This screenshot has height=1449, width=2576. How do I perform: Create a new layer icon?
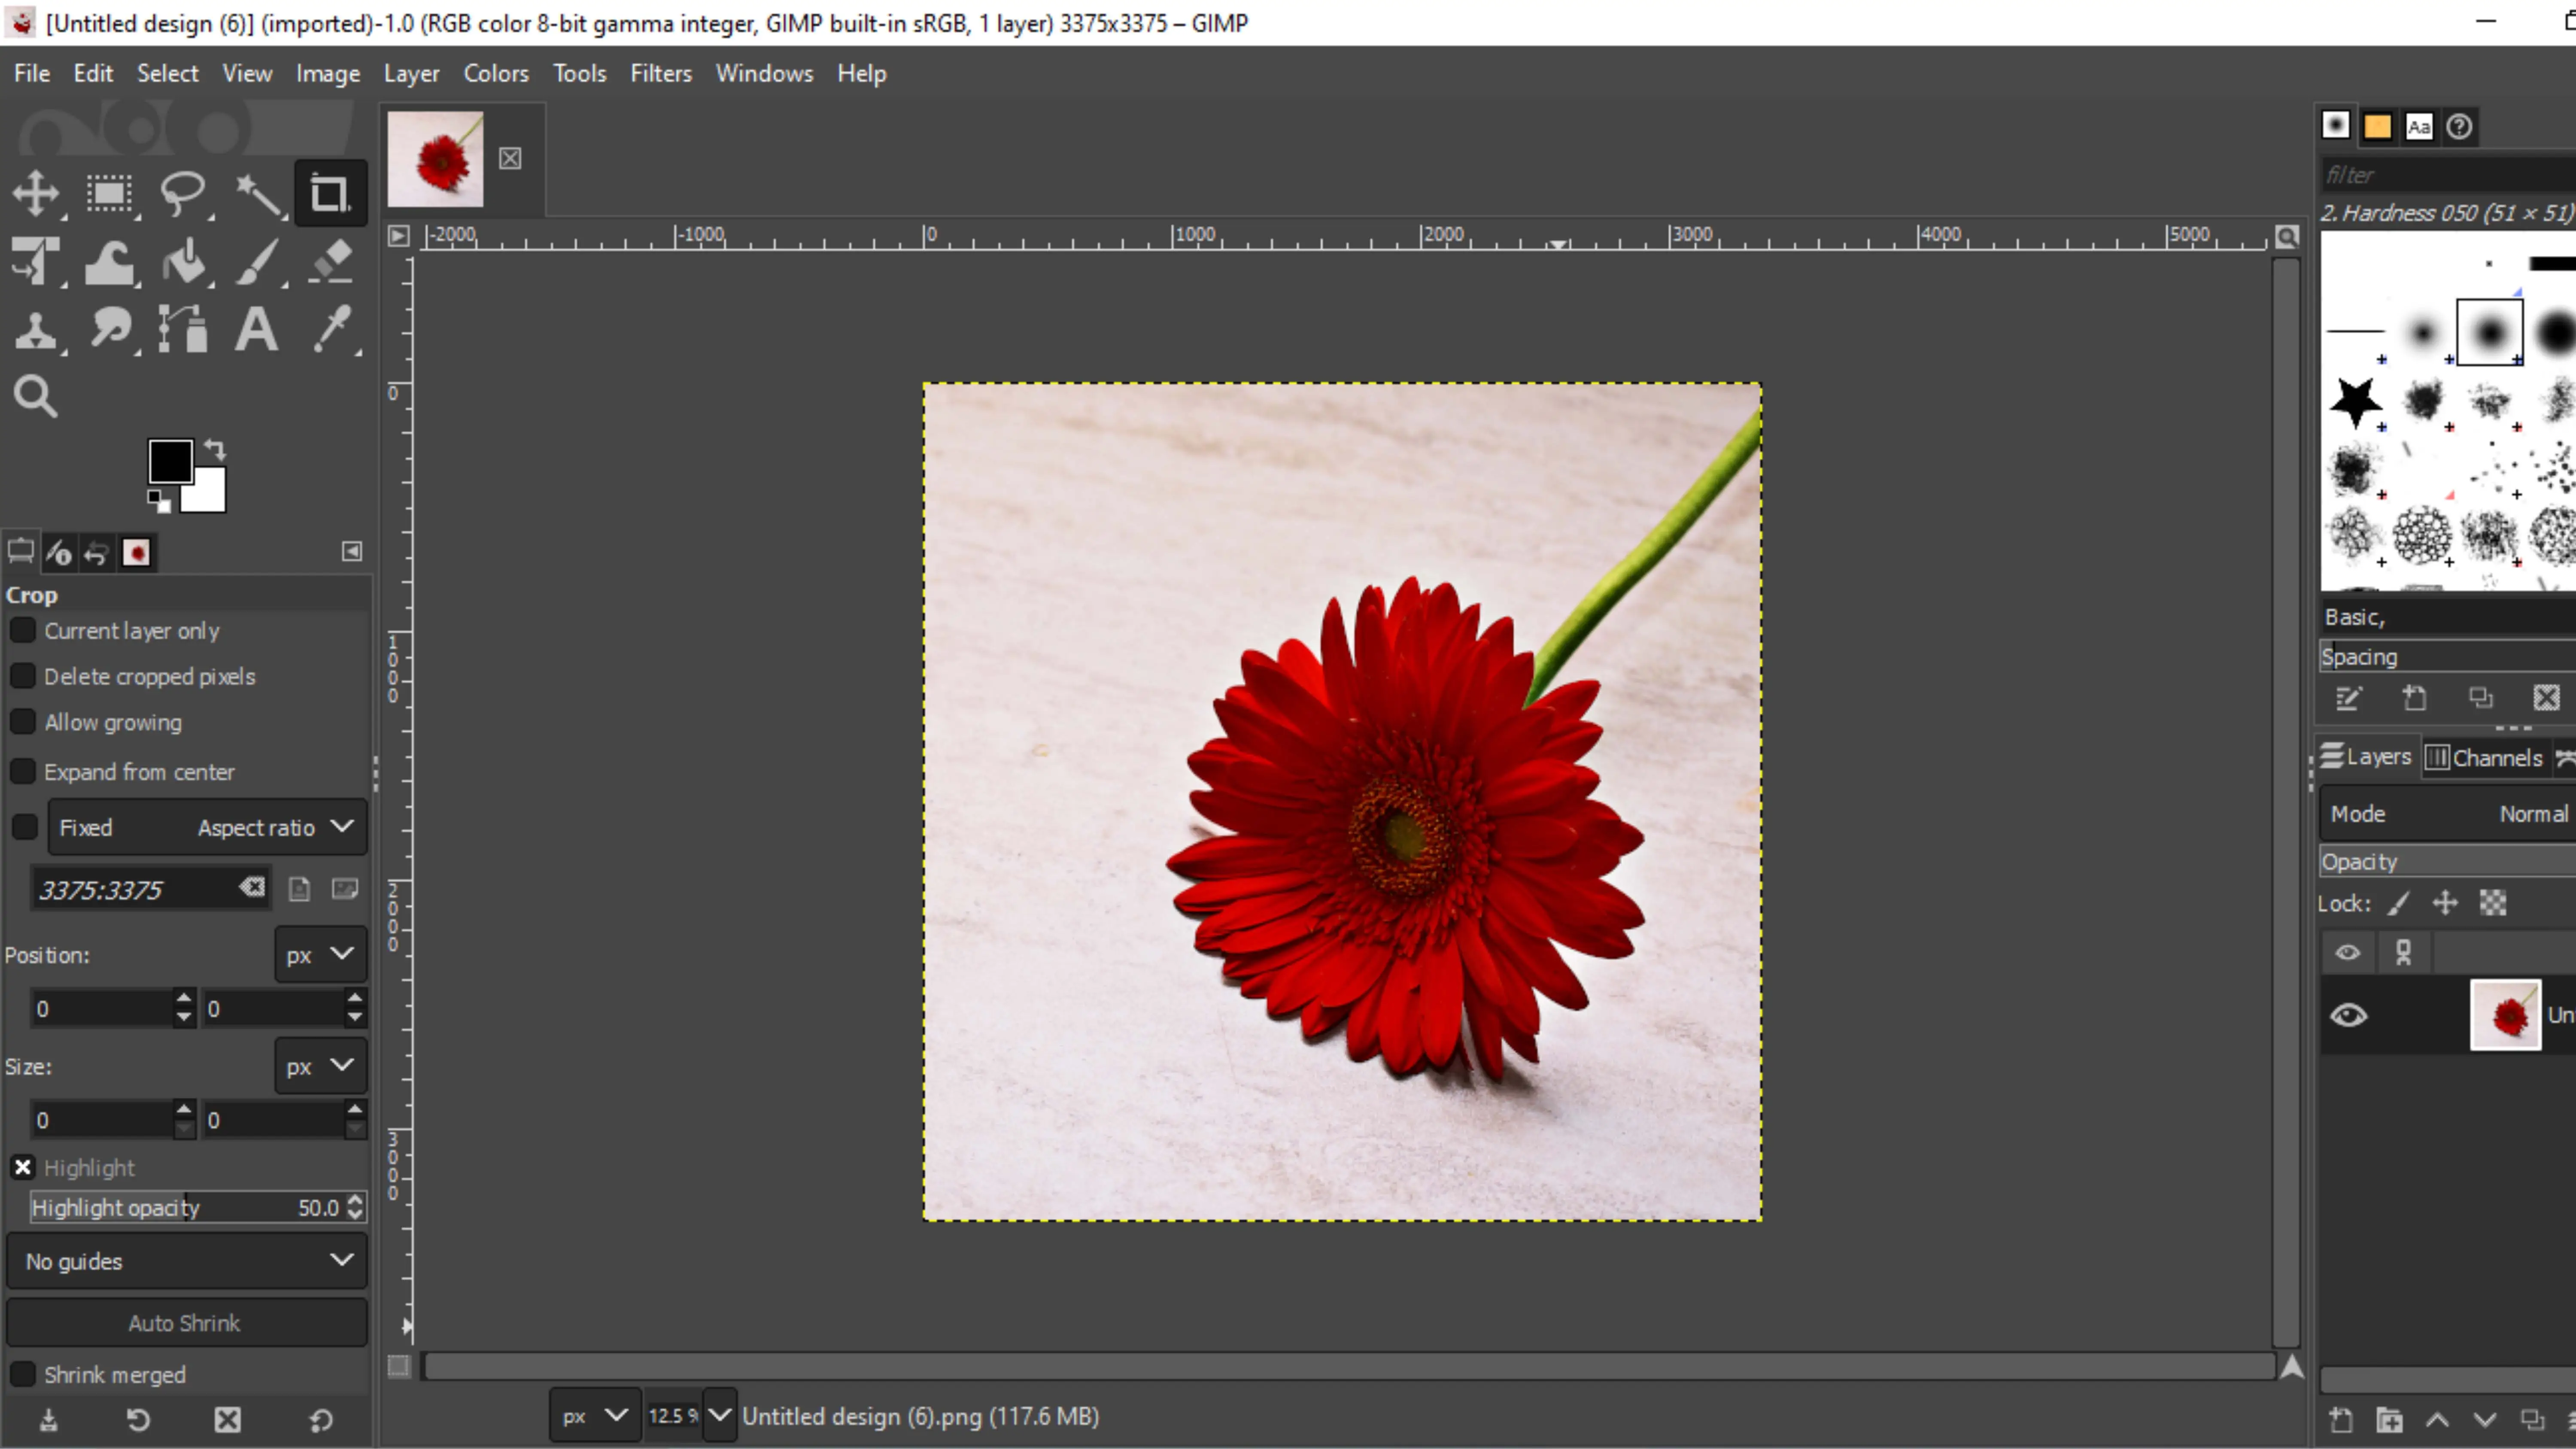[x=2341, y=1419]
